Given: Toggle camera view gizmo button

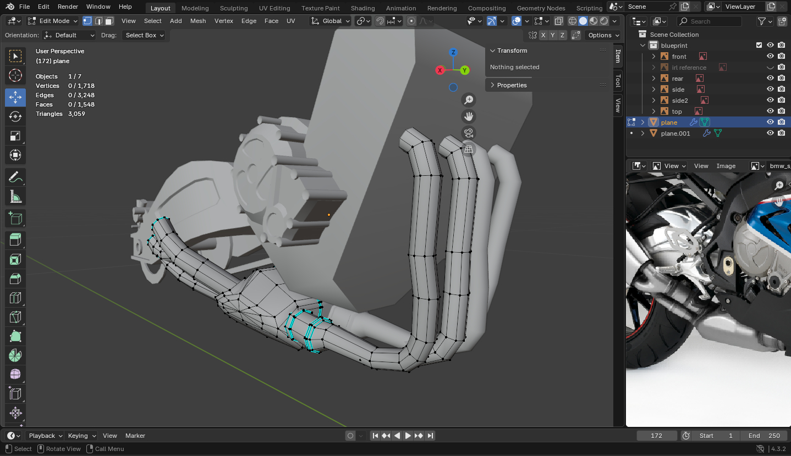Looking at the screenshot, I should pos(469,133).
